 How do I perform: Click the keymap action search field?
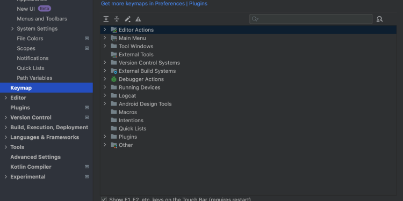(311, 19)
